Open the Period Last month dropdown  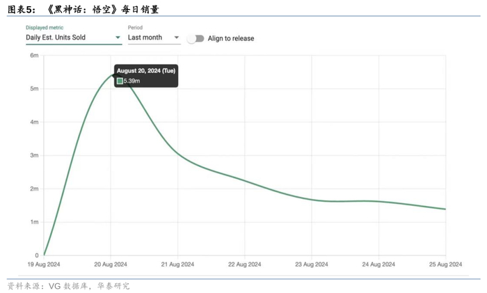pos(154,38)
